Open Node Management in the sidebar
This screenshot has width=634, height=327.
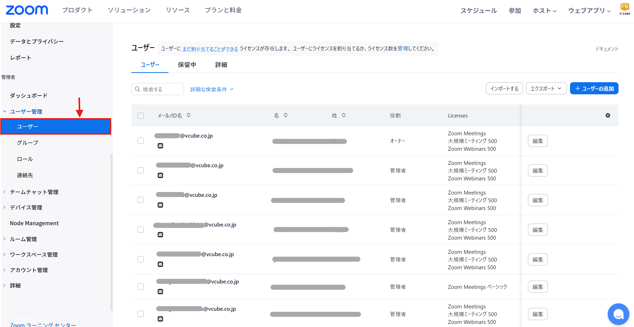click(34, 223)
